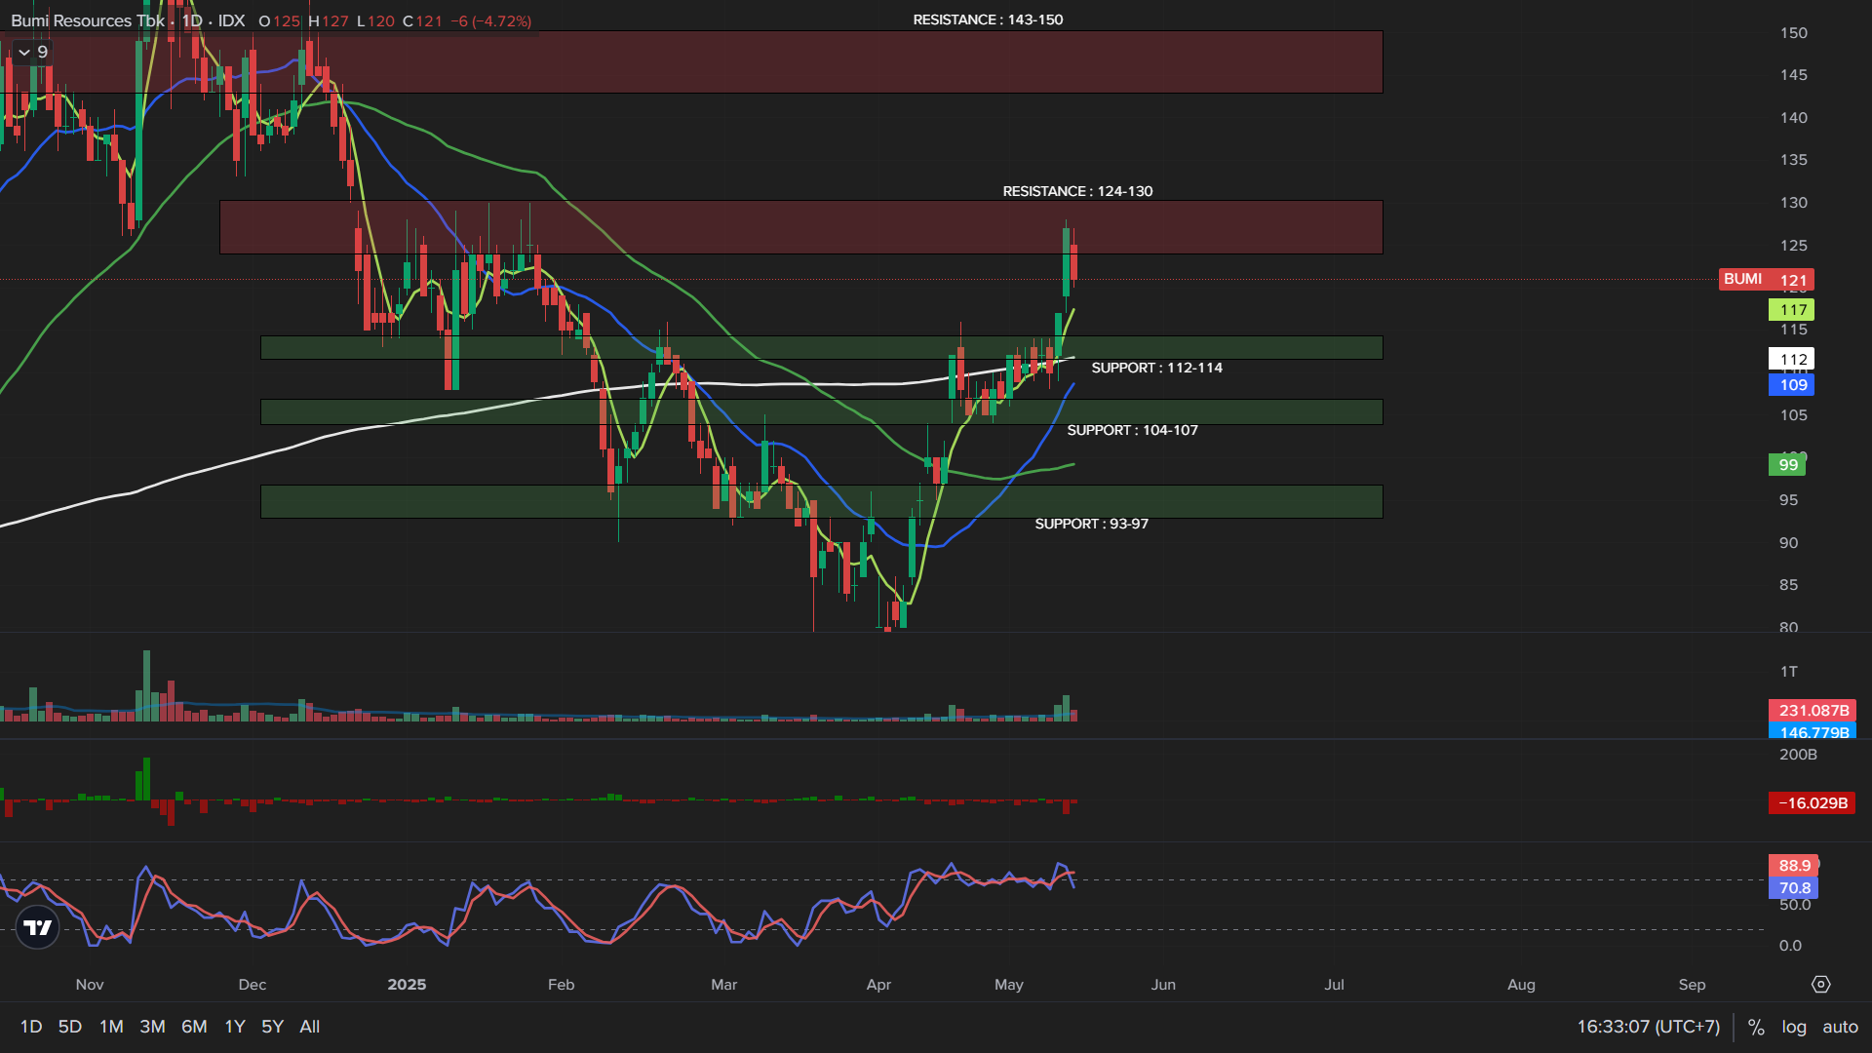Screen dimensions: 1872x1053
Task: Select the 1D time range
Action: coord(31,1027)
